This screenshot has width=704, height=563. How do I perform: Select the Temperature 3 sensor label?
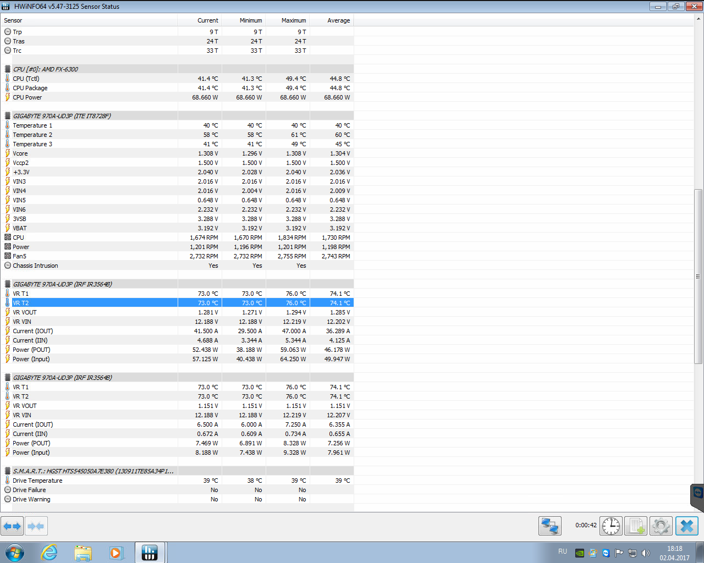pyautogui.click(x=32, y=144)
